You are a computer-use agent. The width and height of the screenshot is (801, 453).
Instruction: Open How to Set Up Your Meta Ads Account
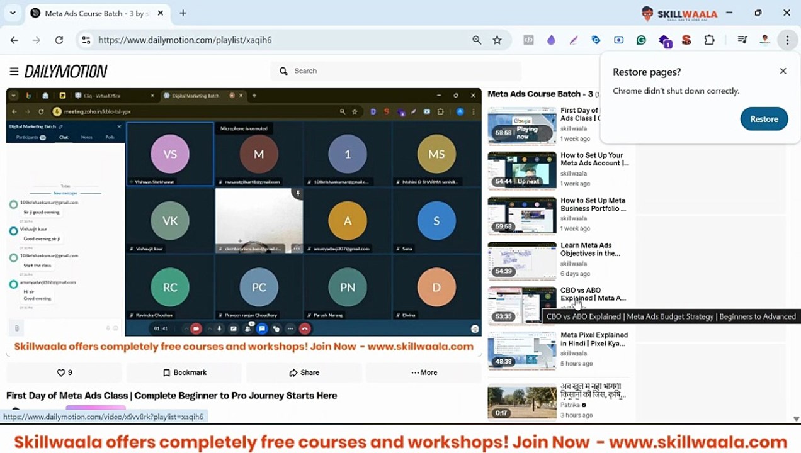pos(594,159)
